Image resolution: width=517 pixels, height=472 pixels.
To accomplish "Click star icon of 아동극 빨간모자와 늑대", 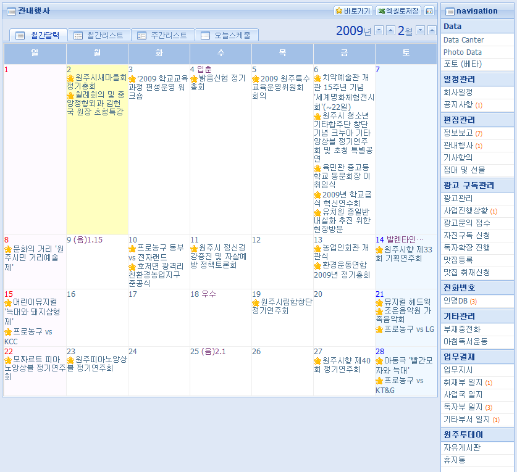I will (379, 361).
